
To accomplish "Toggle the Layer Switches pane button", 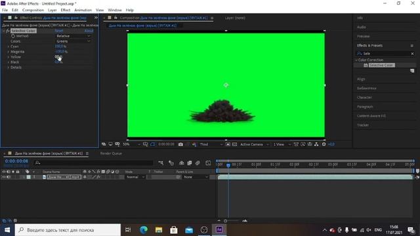I will click(x=4, y=221).
